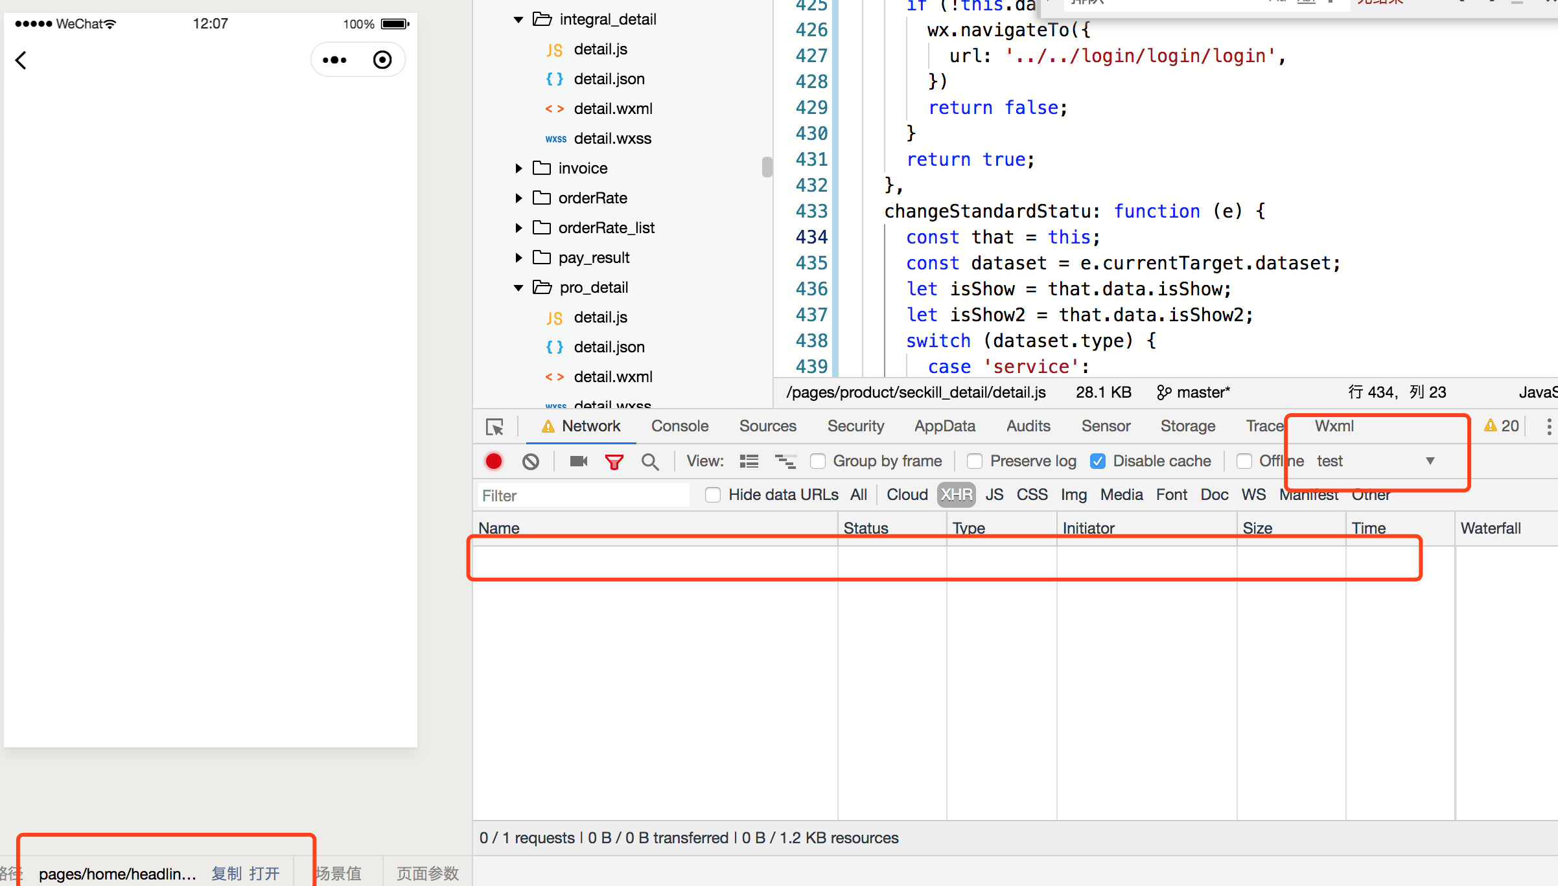Switch to the Console tab
Image resolution: width=1558 pixels, height=886 pixels.
[x=679, y=426]
